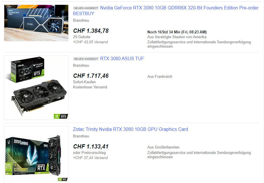Open the Zotac Trinity Nvidia RTX 3080 listing title
This screenshot has height=183, width=264.
click(131, 129)
